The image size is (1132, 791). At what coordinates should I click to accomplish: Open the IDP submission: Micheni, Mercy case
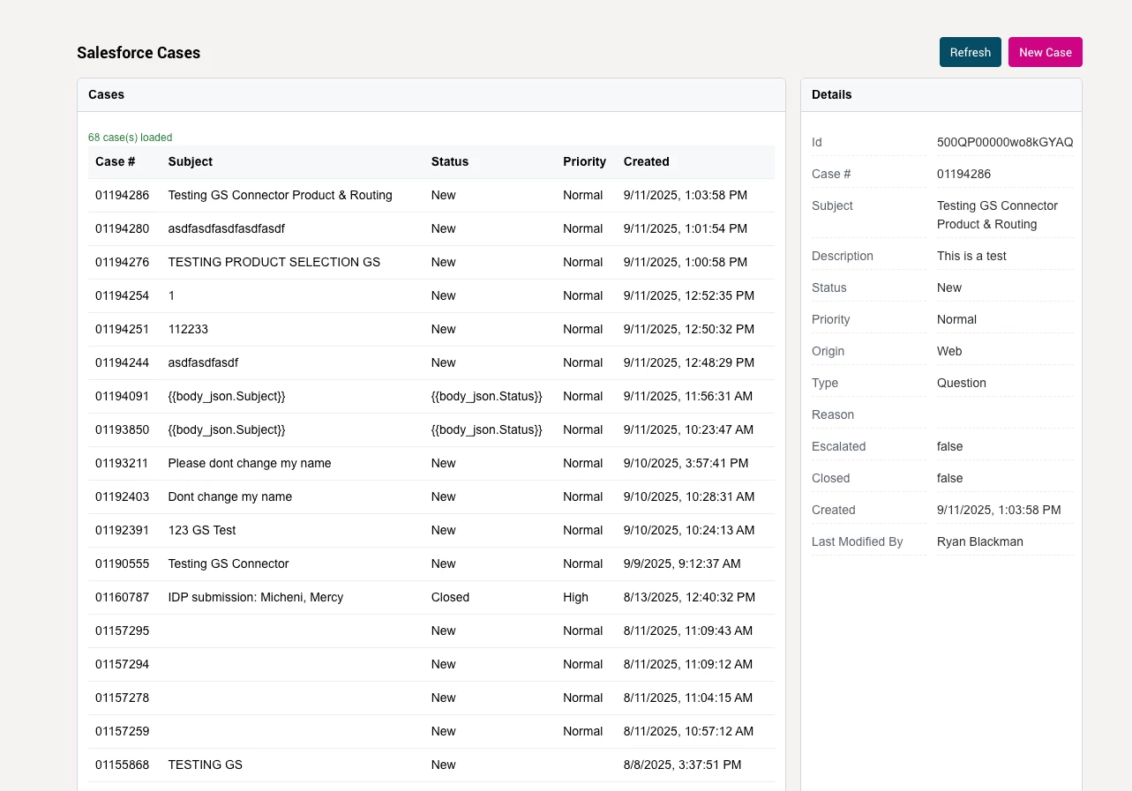coord(431,597)
